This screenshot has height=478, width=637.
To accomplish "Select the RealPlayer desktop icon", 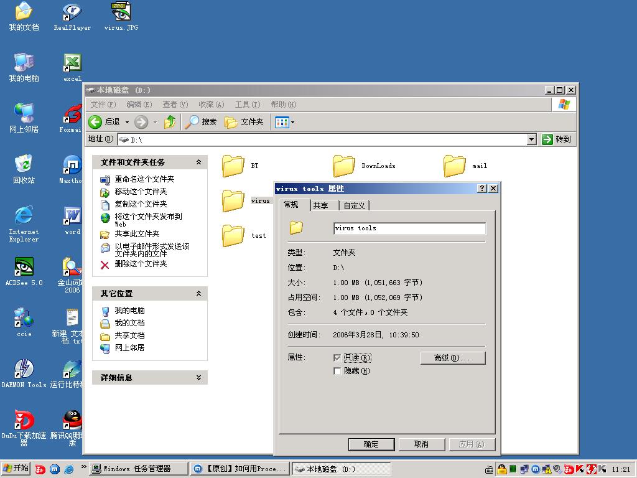I will [x=72, y=16].
